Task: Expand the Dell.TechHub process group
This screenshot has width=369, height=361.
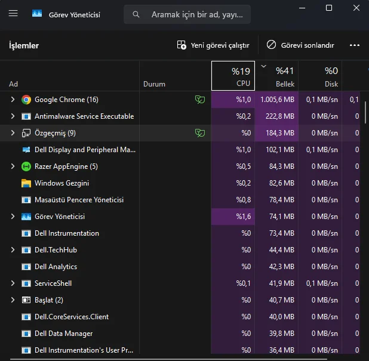Action: [x=13, y=250]
